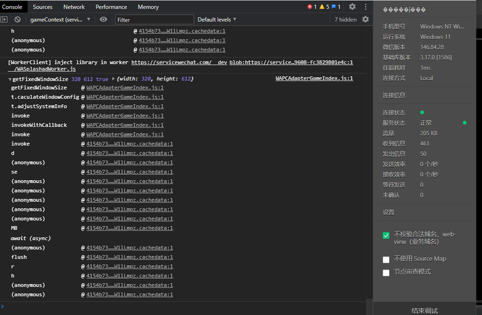Click the 结束调试 button
The width and height of the screenshot is (482, 315).
point(425,311)
